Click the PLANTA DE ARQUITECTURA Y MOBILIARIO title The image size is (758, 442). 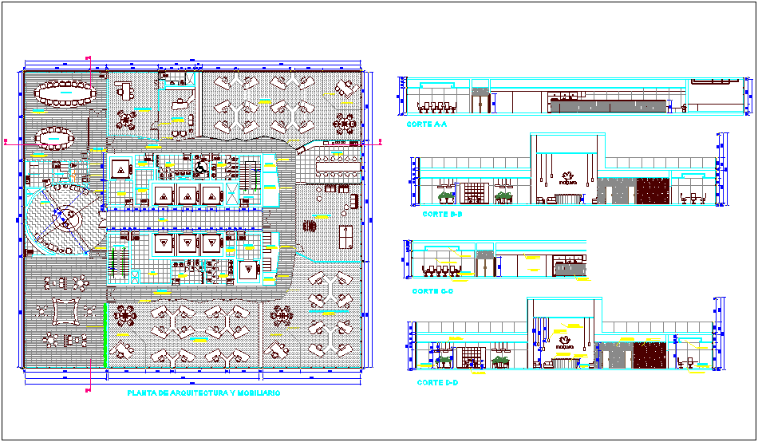coord(203,393)
